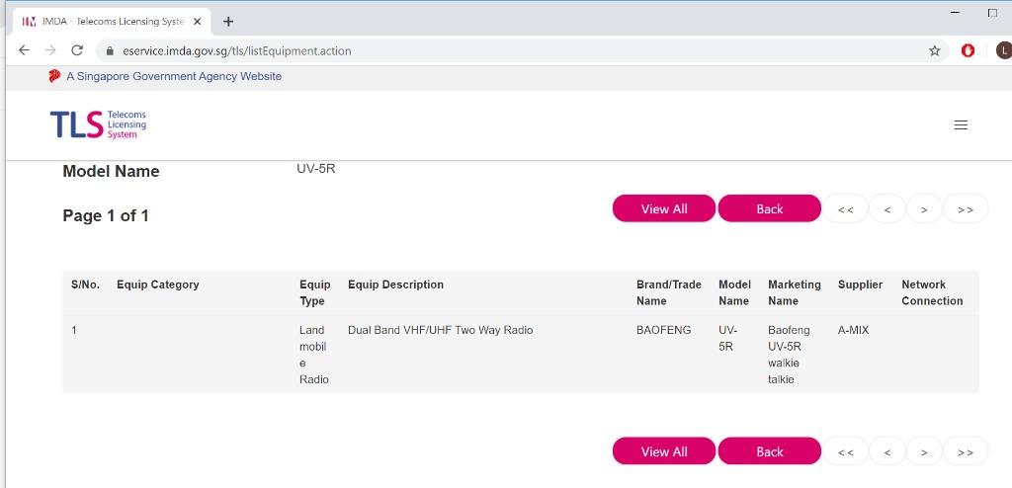1012x488 pixels.
Task: Open the red ad-blocker extension icon
Action: pyautogui.click(x=968, y=50)
